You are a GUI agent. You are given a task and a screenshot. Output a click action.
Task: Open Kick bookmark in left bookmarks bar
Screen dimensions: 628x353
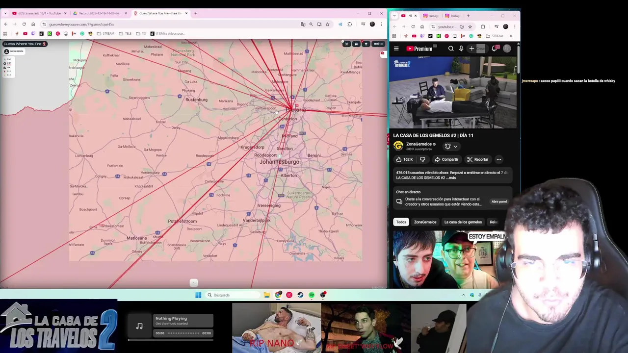click(50, 34)
